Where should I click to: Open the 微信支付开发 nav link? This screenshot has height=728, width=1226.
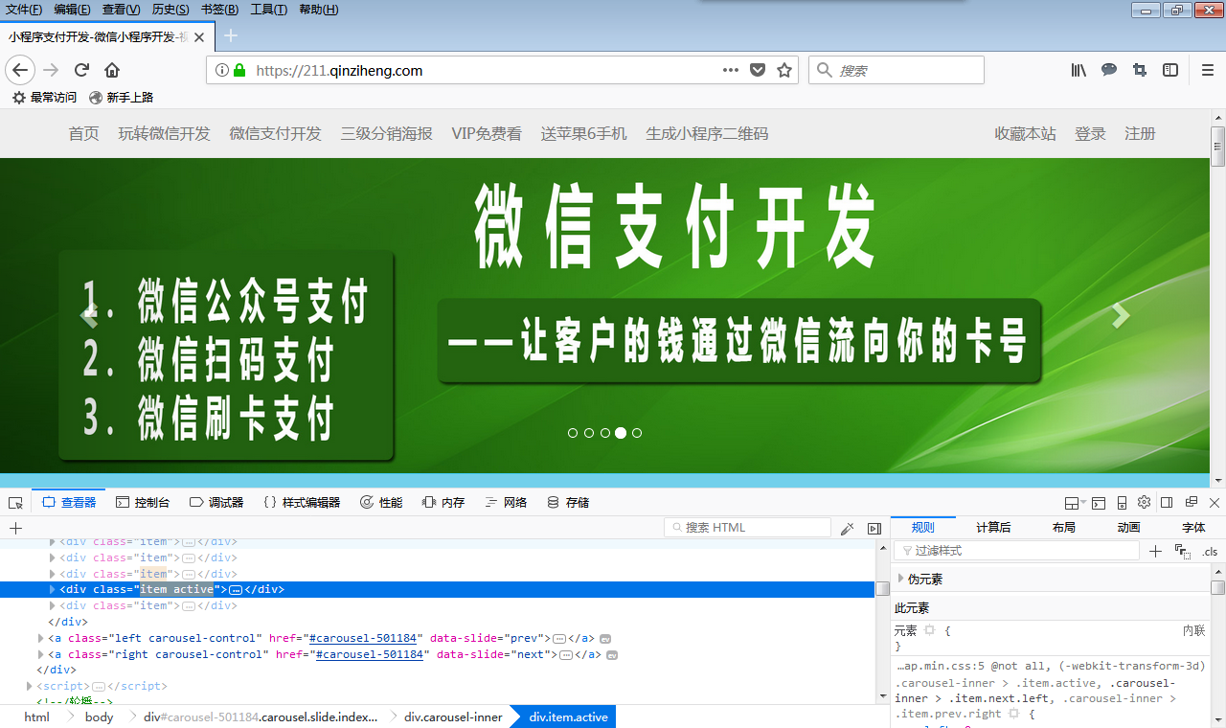pos(275,134)
